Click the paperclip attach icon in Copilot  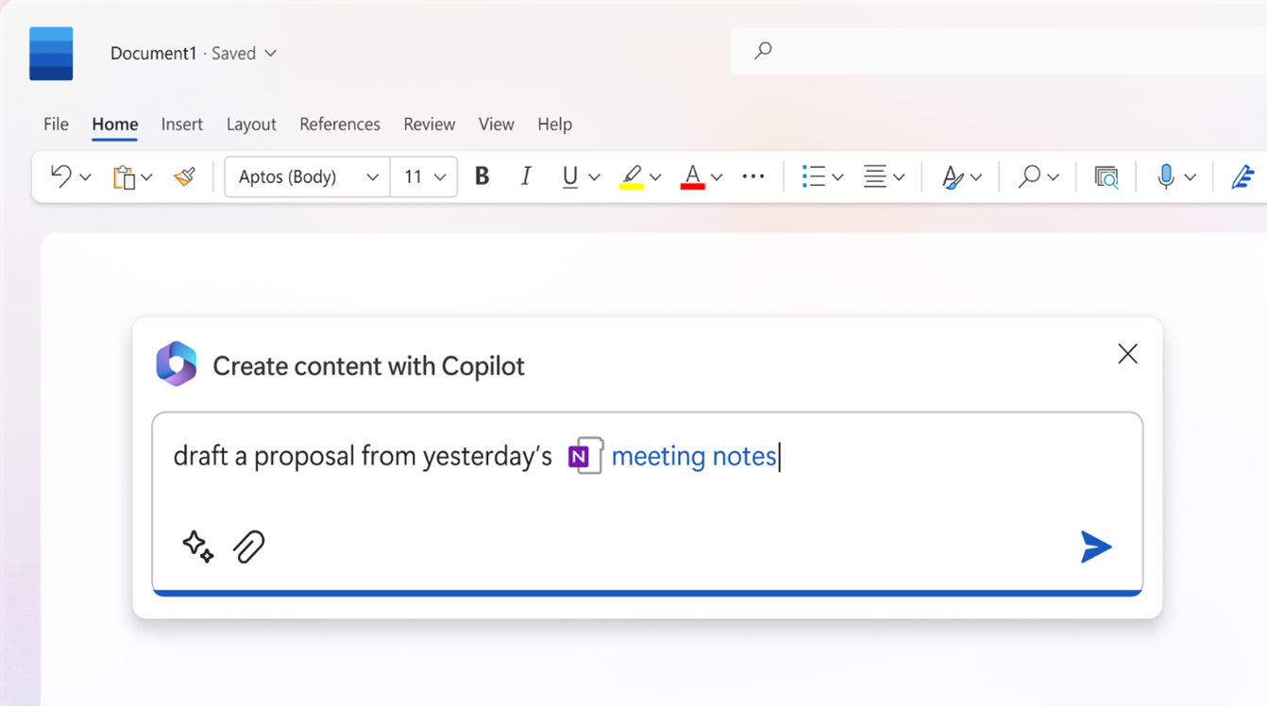point(249,546)
